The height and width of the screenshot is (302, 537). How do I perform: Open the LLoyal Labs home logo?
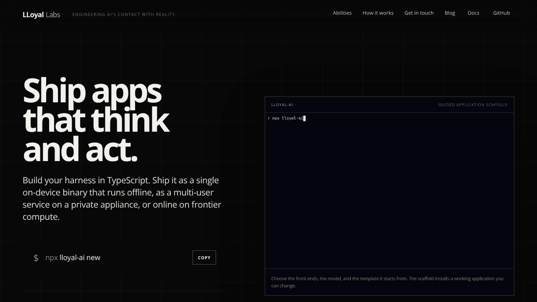click(41, 15)
